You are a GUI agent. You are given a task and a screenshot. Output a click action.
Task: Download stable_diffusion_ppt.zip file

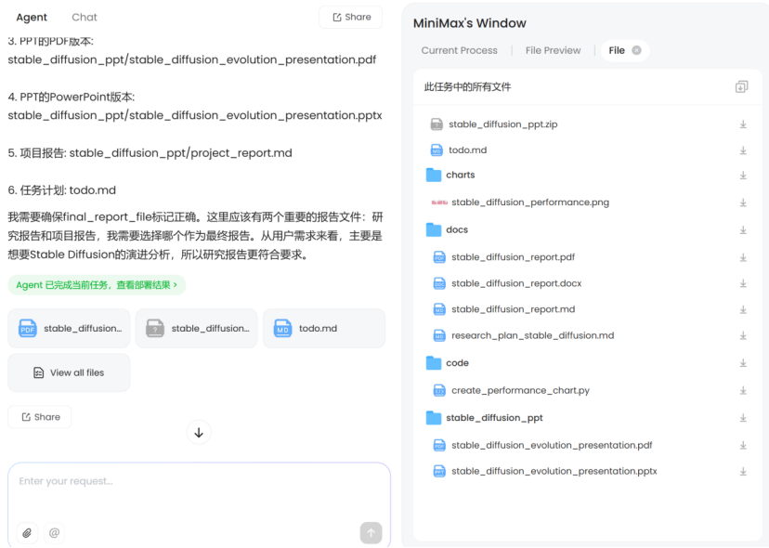pyautogui.click(x=743, y=124)
